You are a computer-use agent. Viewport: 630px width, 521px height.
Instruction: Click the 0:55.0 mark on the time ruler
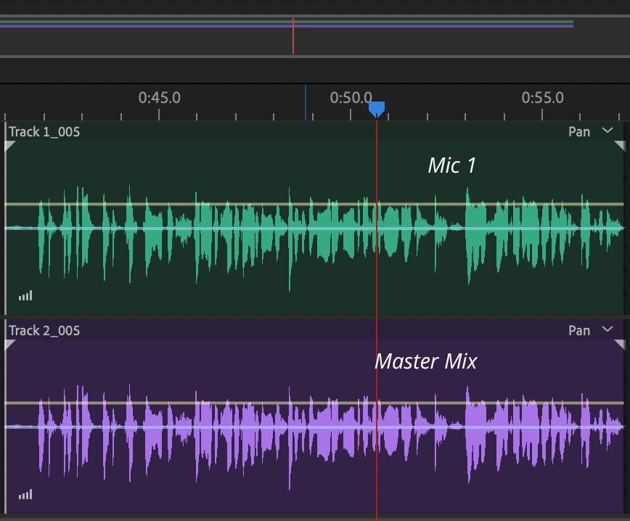[542, 98]
